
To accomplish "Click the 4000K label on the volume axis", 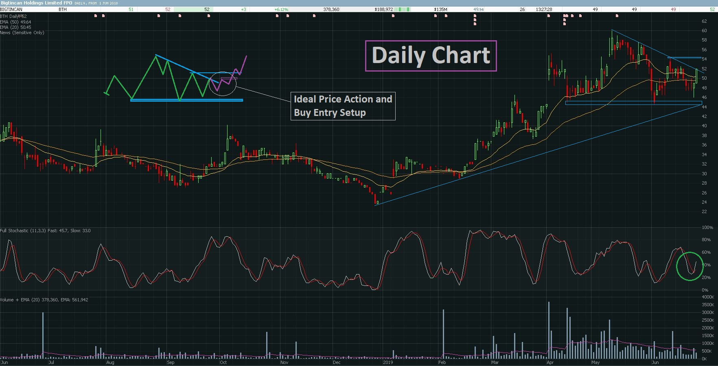I will pyautogui.click(x=708, y=297).
